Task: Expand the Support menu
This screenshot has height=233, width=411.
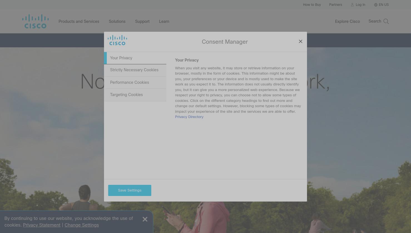Action: (x=142, y=21)
